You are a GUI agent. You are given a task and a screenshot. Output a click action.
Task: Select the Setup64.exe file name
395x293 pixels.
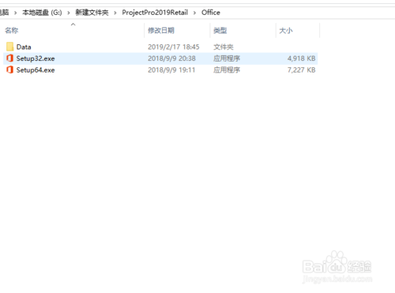click(x=36, y=70)
